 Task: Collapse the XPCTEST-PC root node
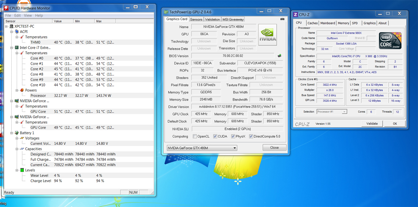click(6, 26)
